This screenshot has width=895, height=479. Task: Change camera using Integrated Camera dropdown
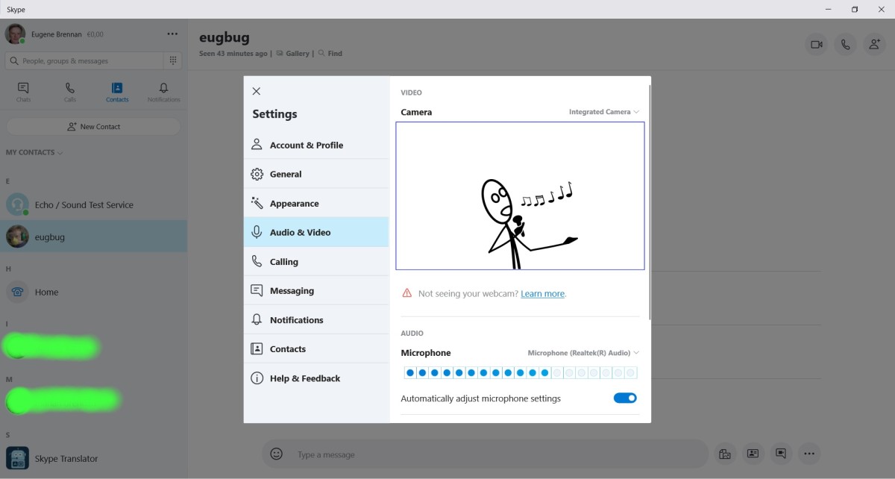tap(603, 112)
